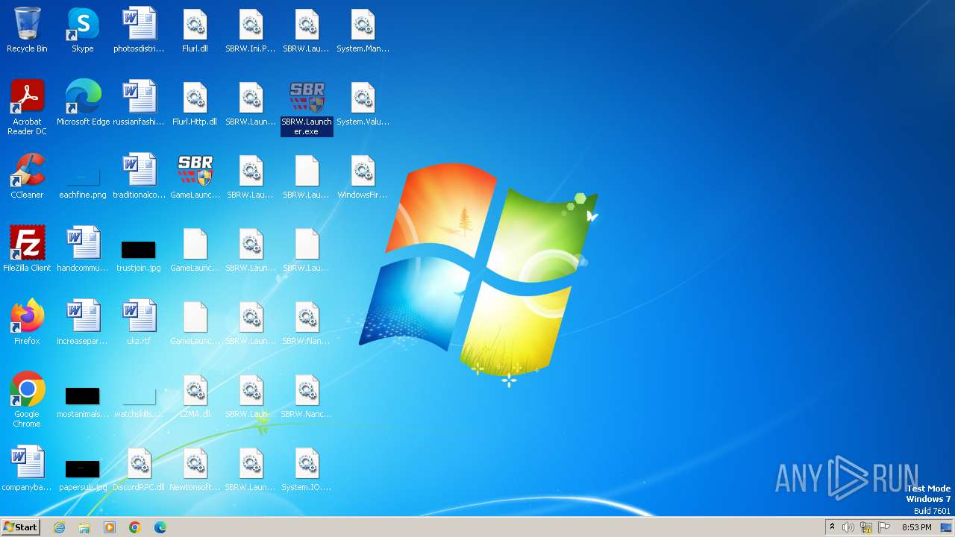This screenshot has width=955, height=537.
Task: Click the Newtonsoft... file icon
Action: tap(195, 469)
